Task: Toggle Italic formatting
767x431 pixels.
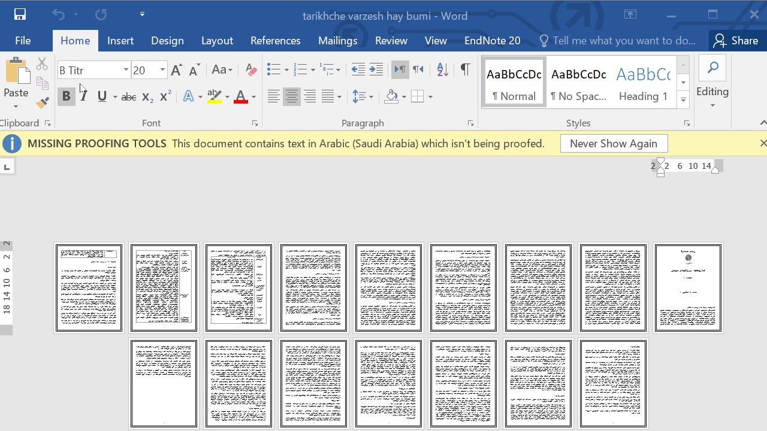Action: click(84, 96)
